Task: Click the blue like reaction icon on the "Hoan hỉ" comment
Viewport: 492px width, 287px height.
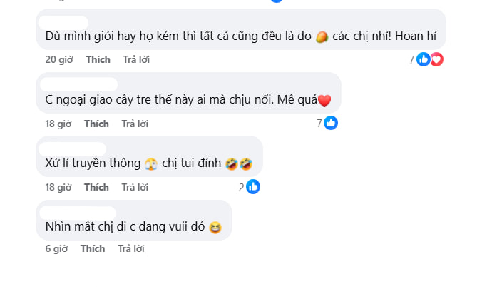Action: click(424, 59)
